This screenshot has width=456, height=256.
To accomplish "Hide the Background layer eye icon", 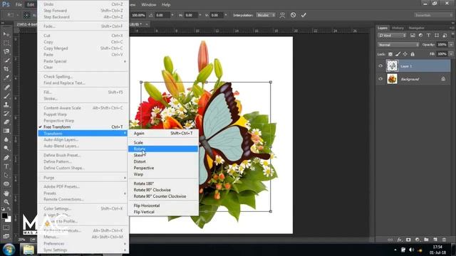I will pyautogui.click(x=380, y=79).
